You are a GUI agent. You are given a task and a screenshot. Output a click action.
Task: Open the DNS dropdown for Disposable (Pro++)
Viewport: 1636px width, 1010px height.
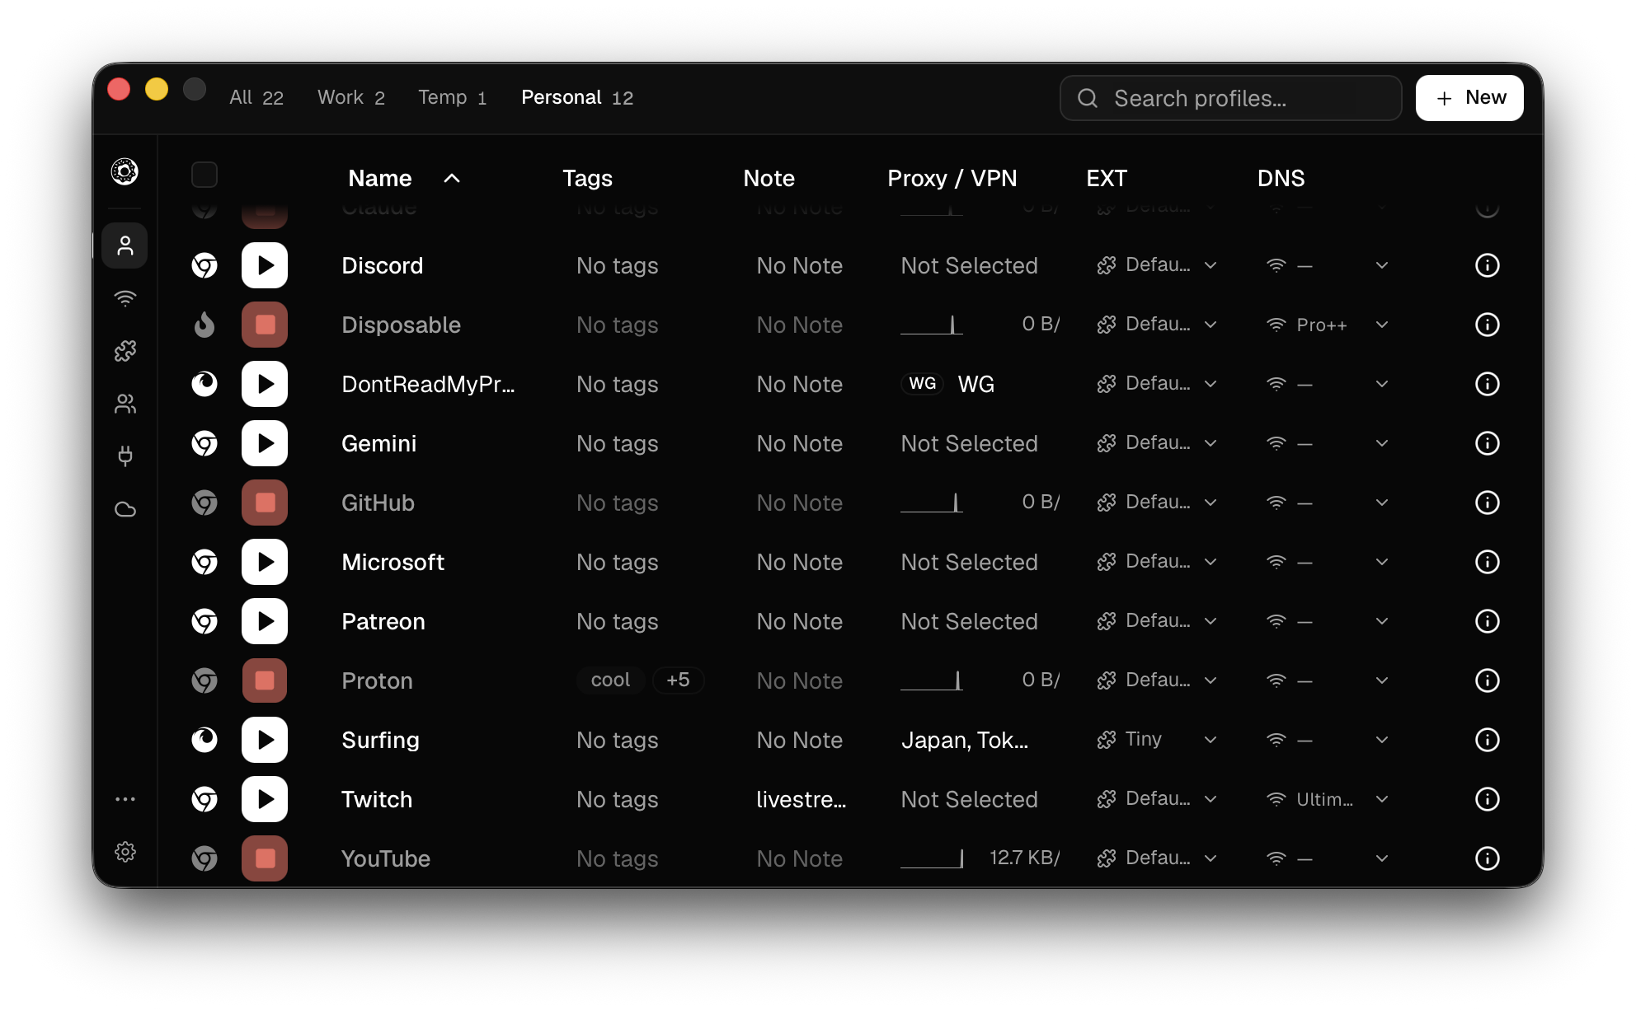pyautogui.click(x=1328, y=325)
